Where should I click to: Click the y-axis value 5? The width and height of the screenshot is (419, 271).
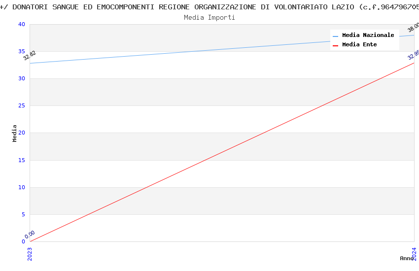[24, 215]
